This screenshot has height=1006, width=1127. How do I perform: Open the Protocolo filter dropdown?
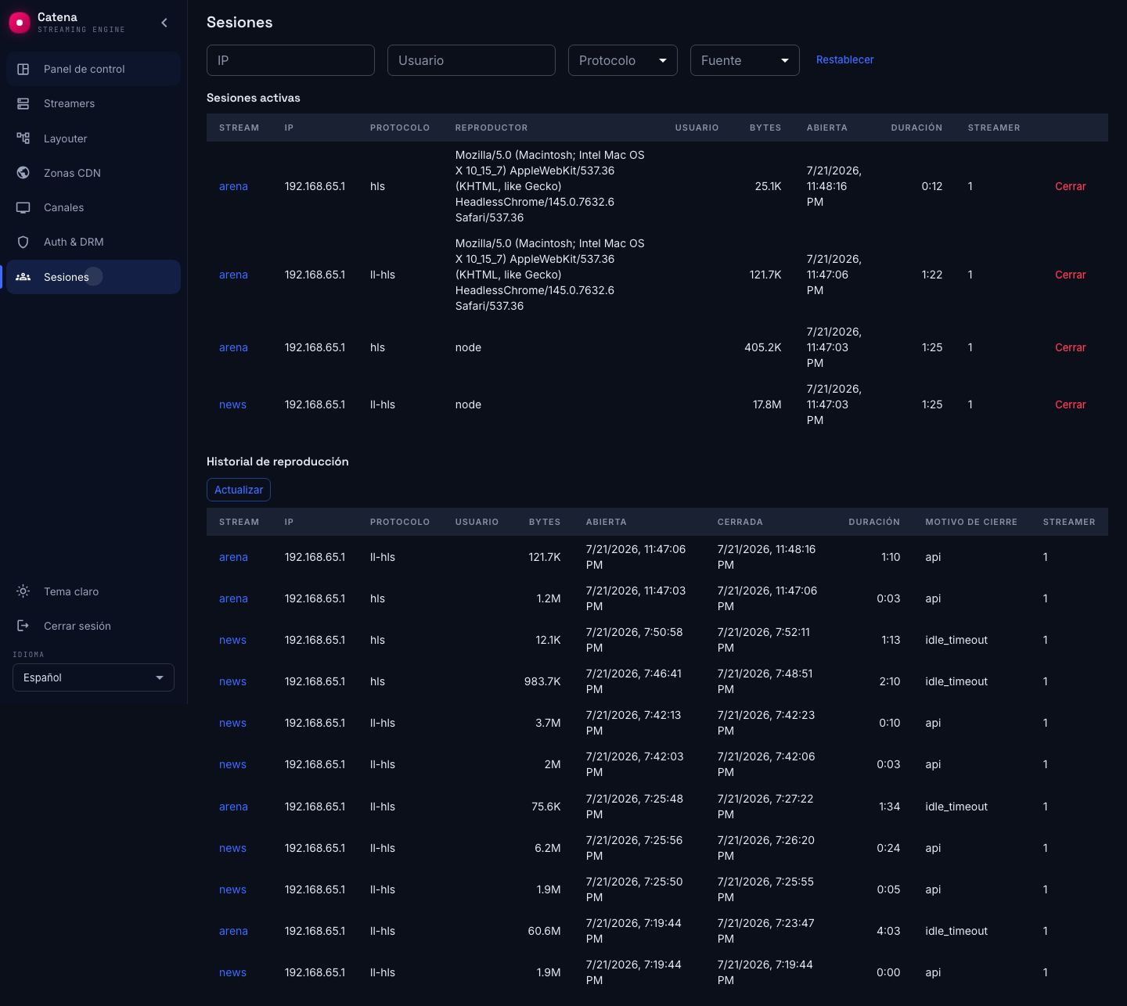pos(623,60)
